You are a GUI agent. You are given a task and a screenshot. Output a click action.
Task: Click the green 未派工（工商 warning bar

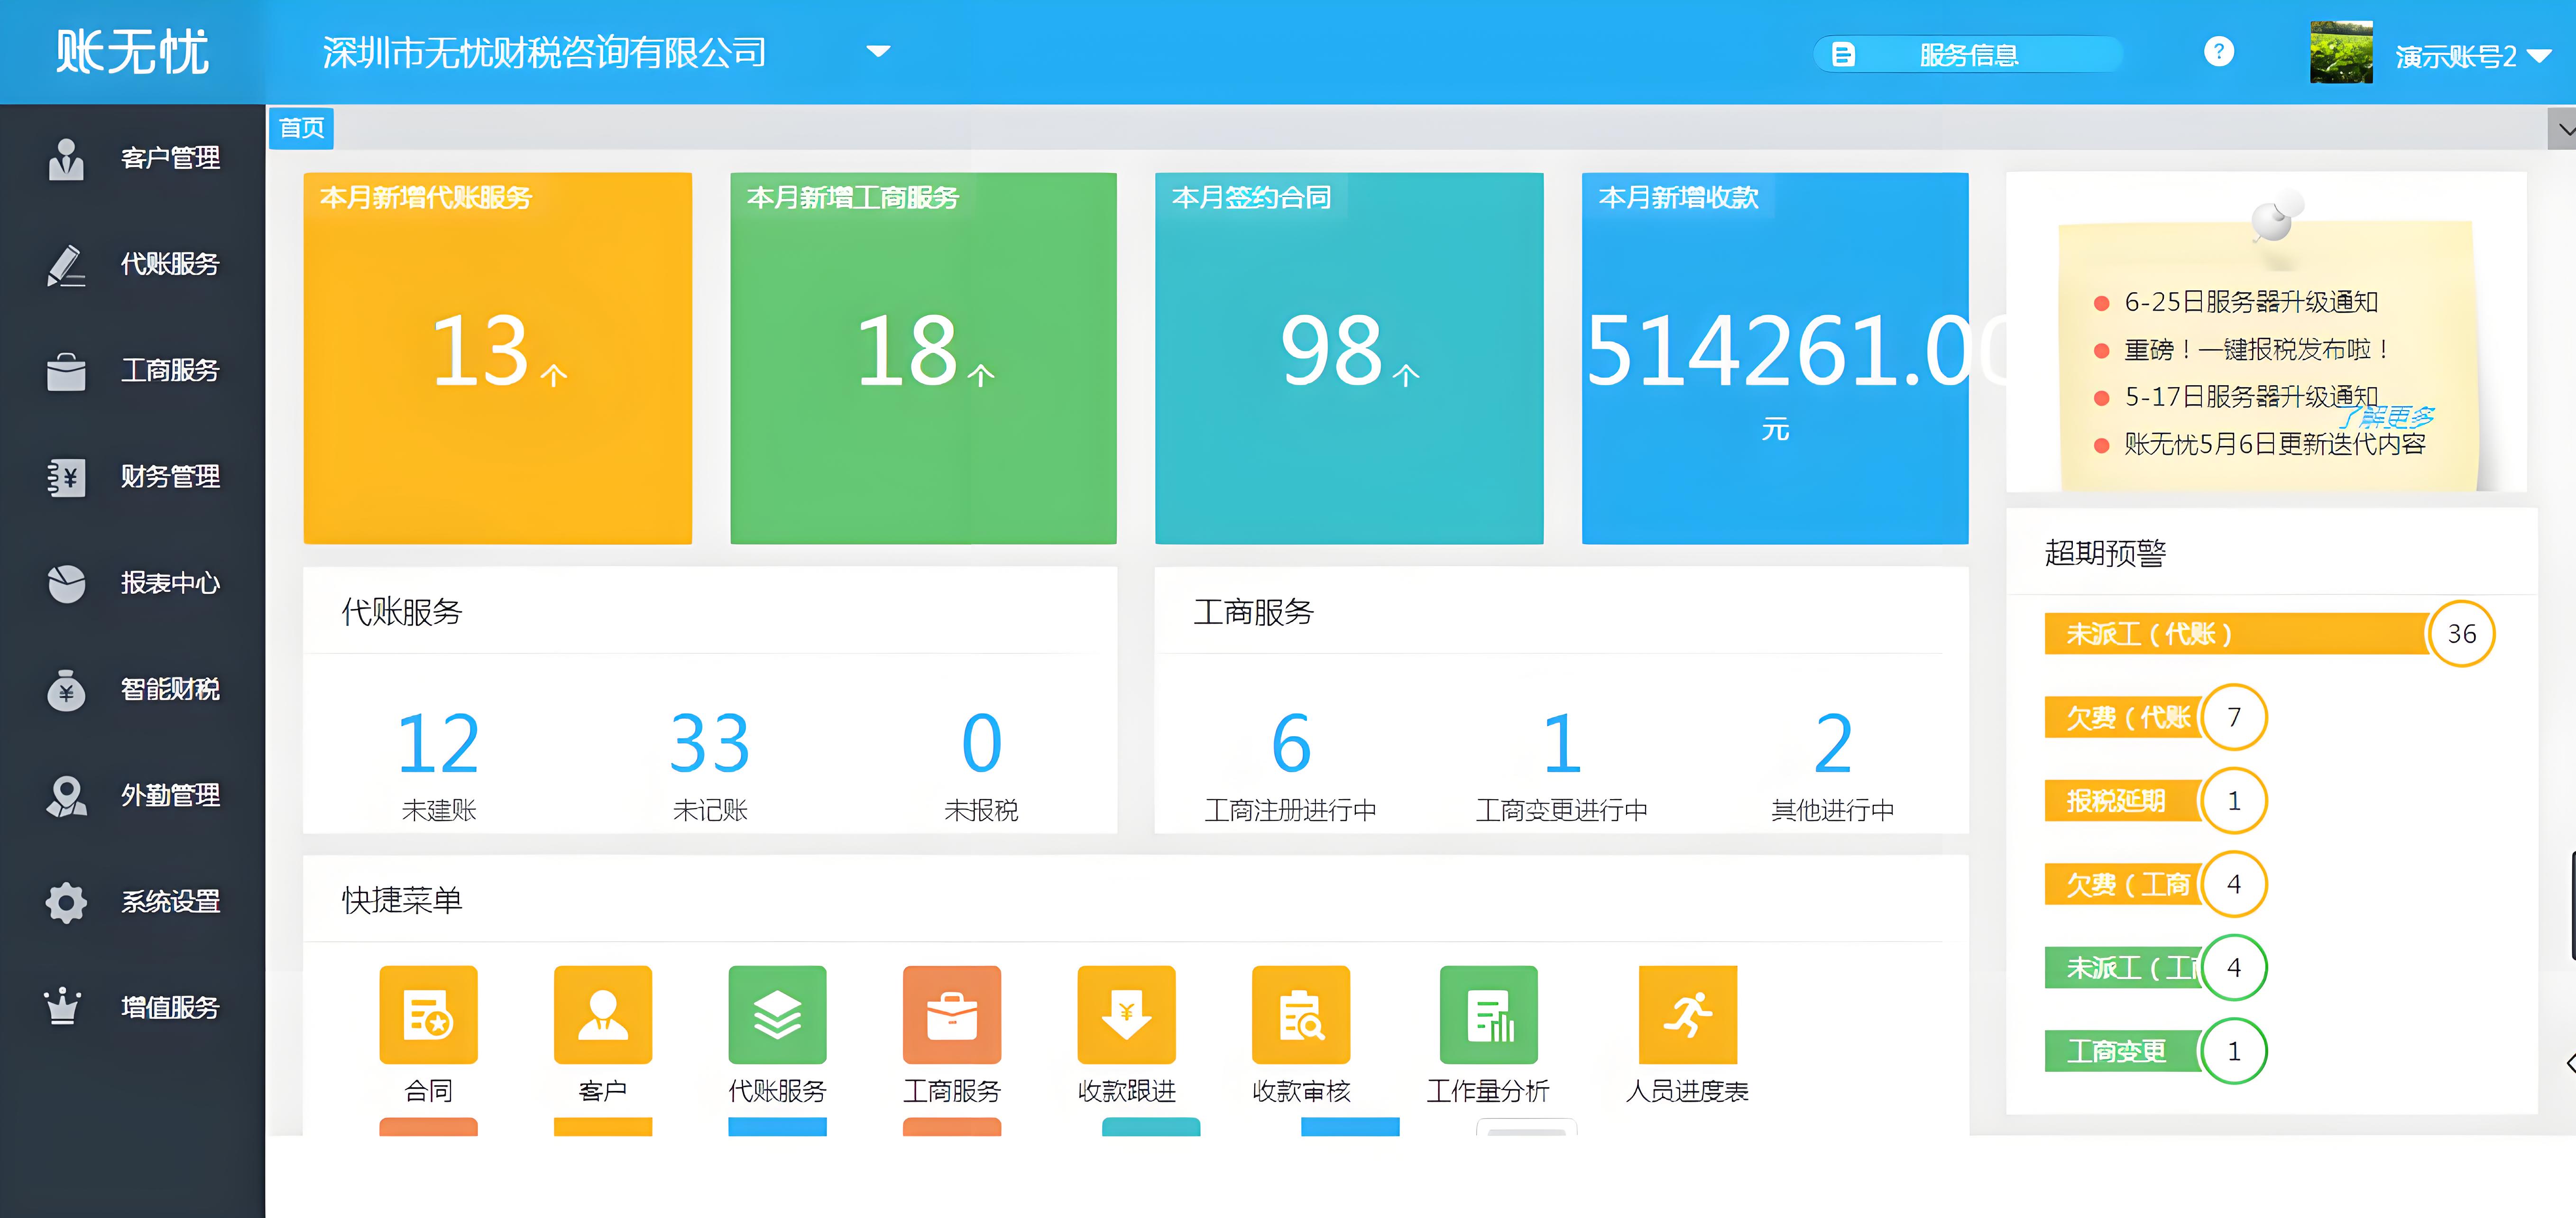coord(2124,968)
